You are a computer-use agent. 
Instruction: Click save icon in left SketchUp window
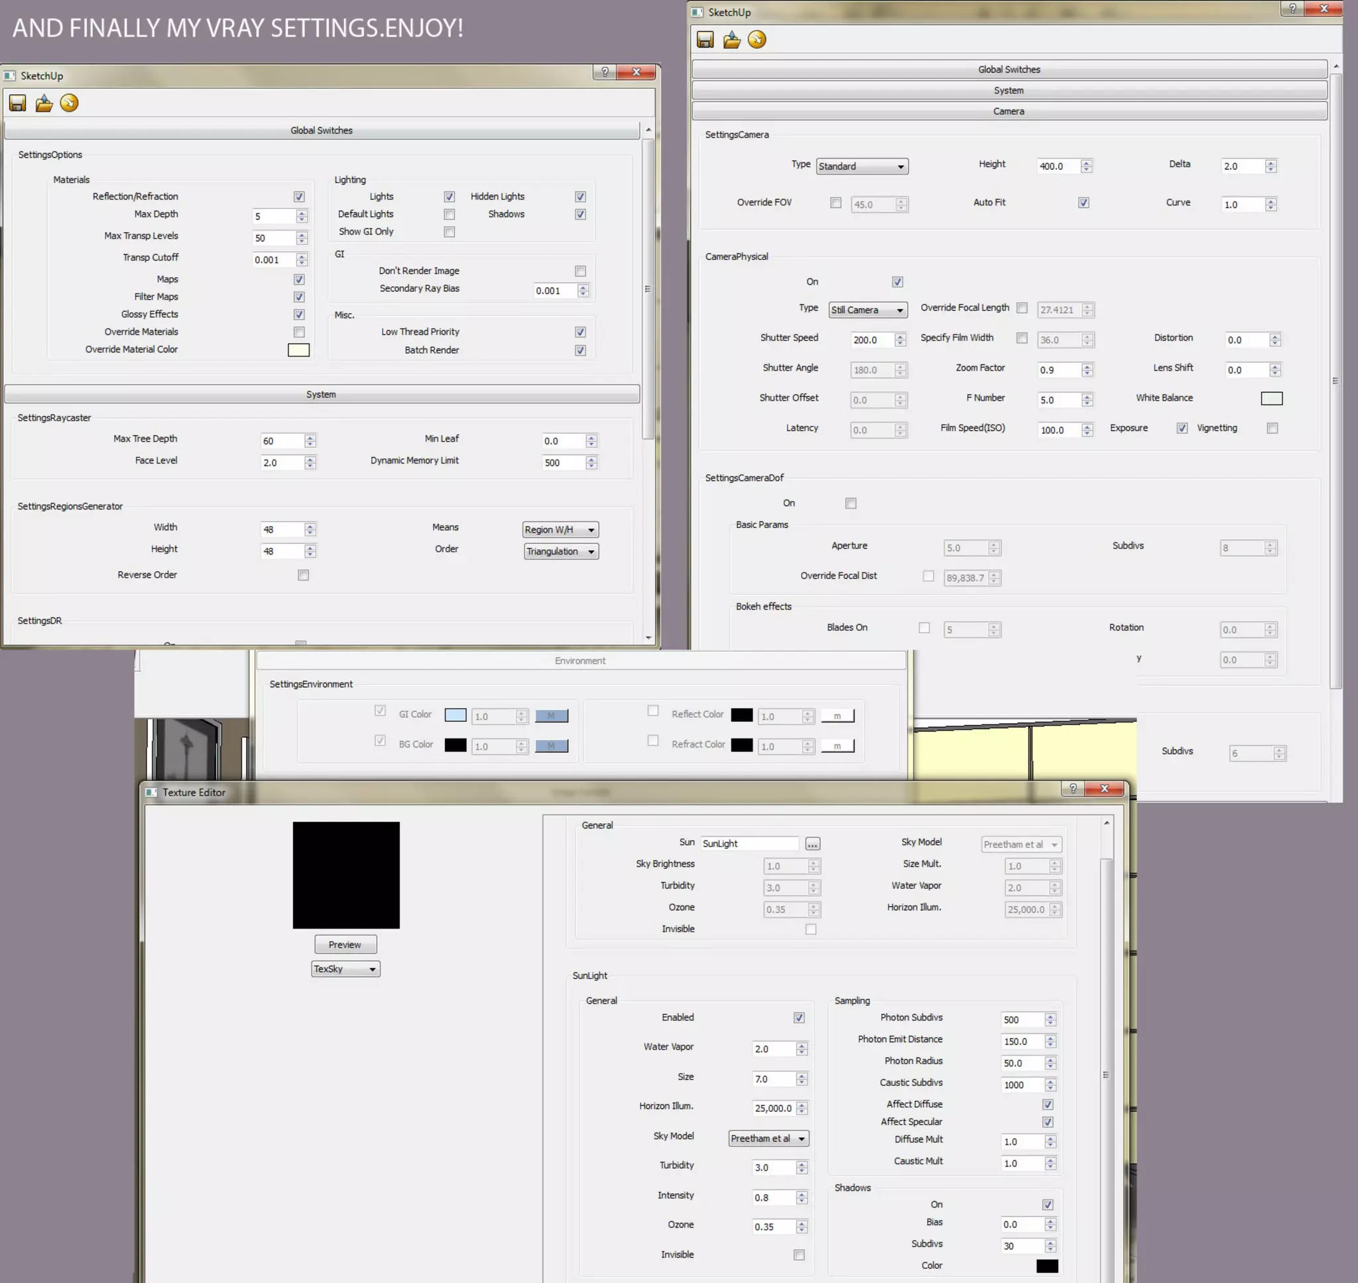[17, 103]
